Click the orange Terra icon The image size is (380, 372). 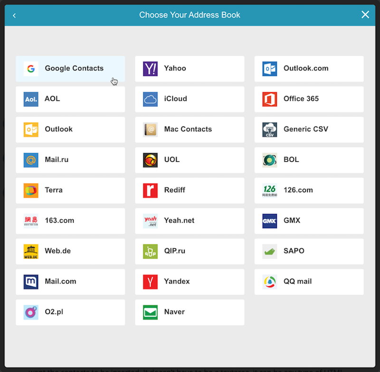(31, 190)
